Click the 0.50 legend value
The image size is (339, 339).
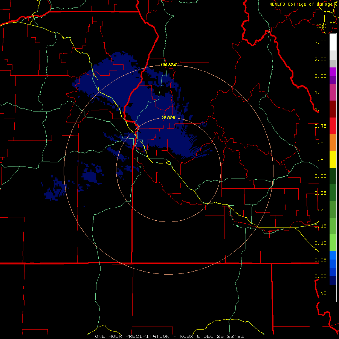321,143
